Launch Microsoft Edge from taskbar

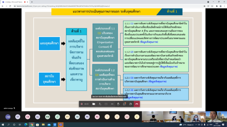pyautogui.click(x=26, y=125)
